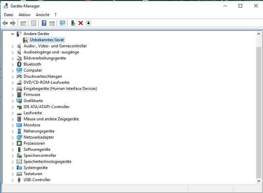Click the scroll up arrow
Screen dimensions: 263x193
(259, 34)
